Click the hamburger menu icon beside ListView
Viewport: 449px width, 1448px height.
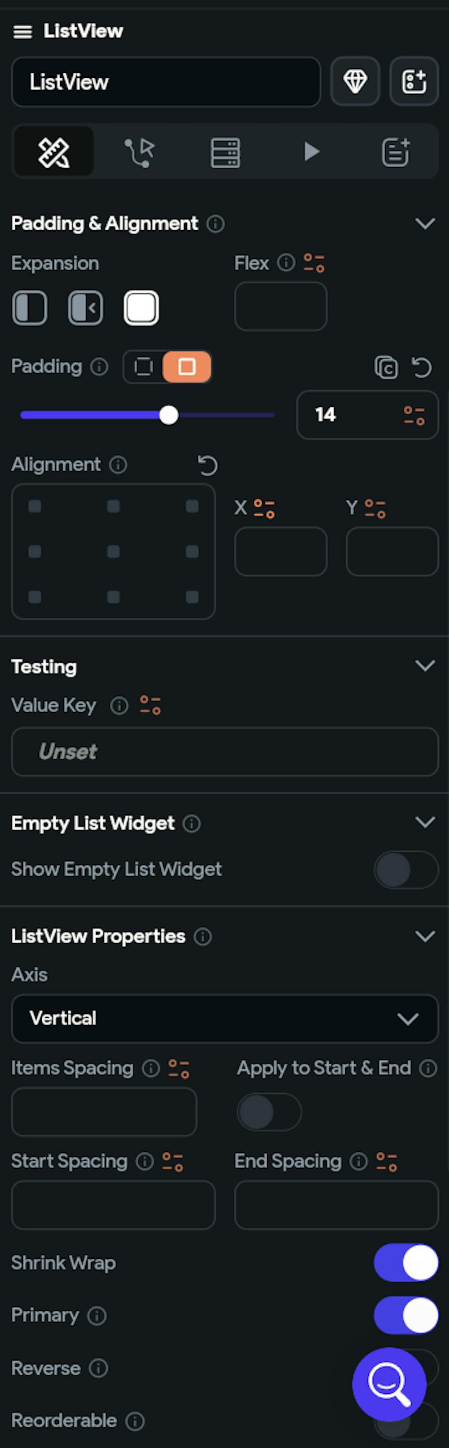(22, 31)
